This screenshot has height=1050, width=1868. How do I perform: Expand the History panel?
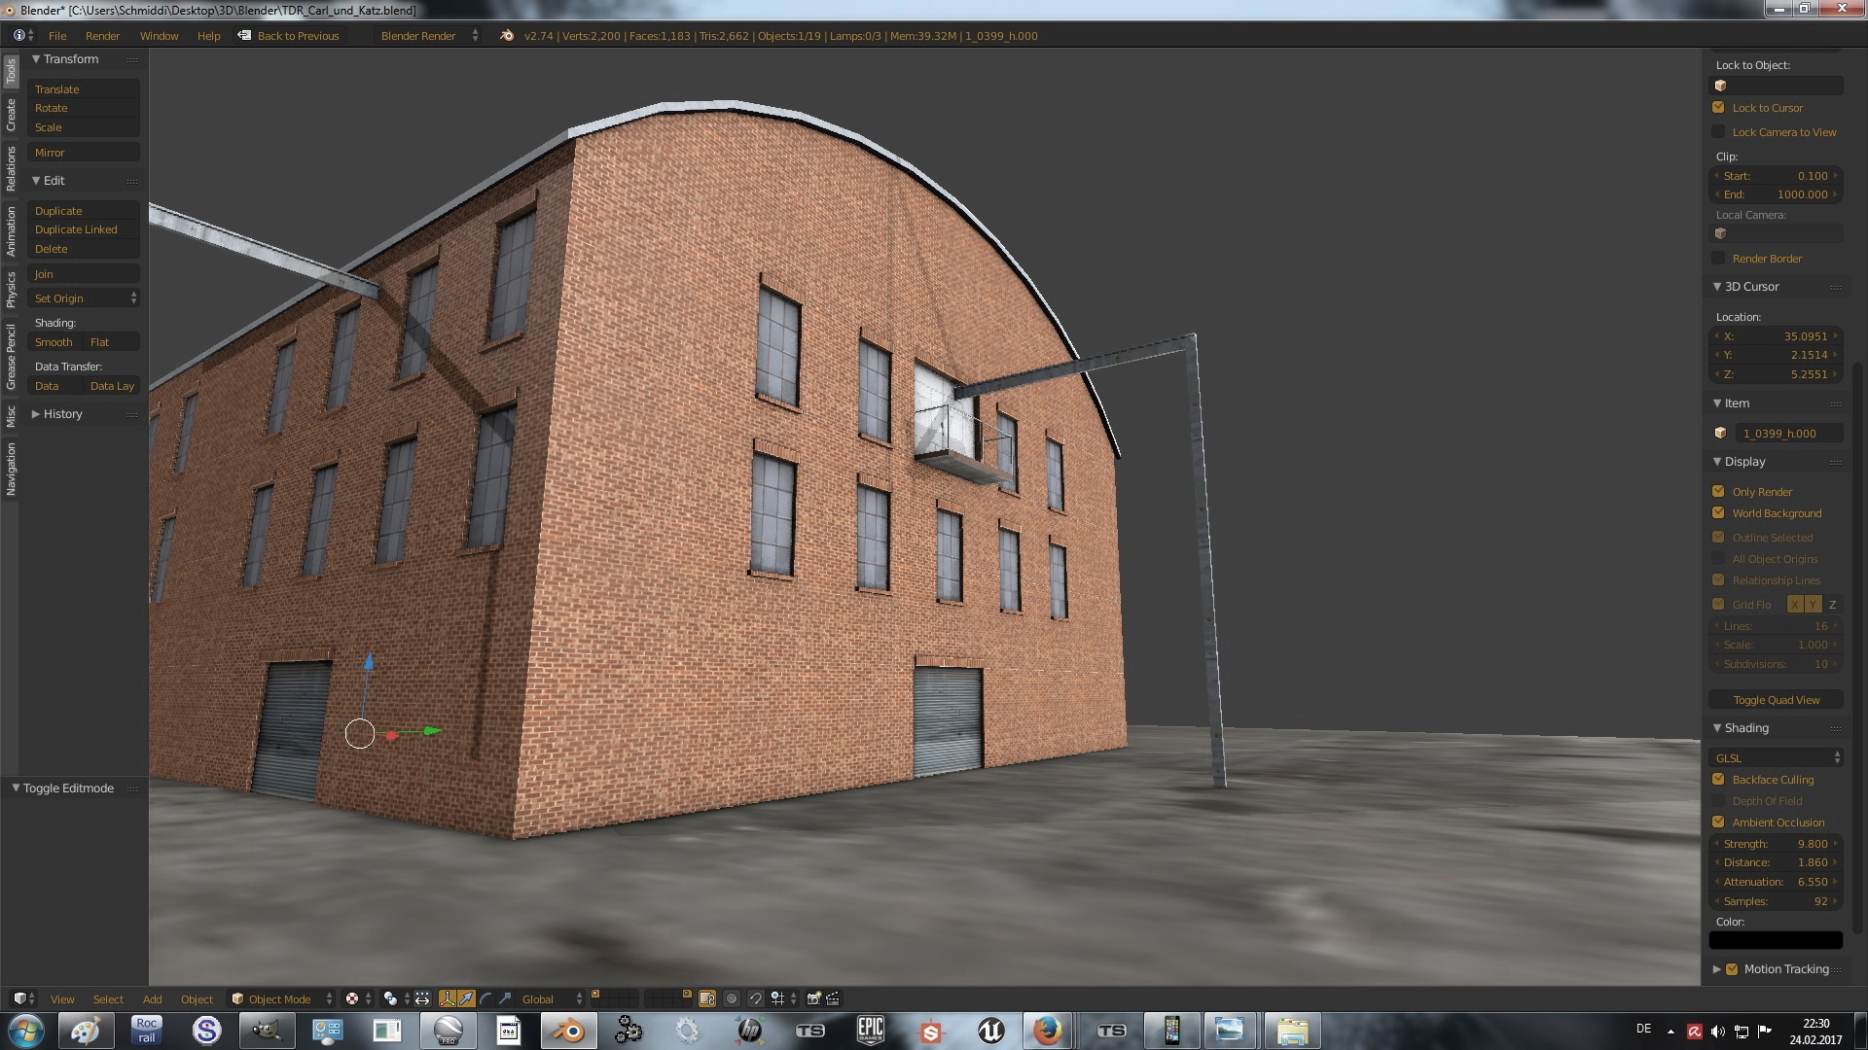(62, 414)
